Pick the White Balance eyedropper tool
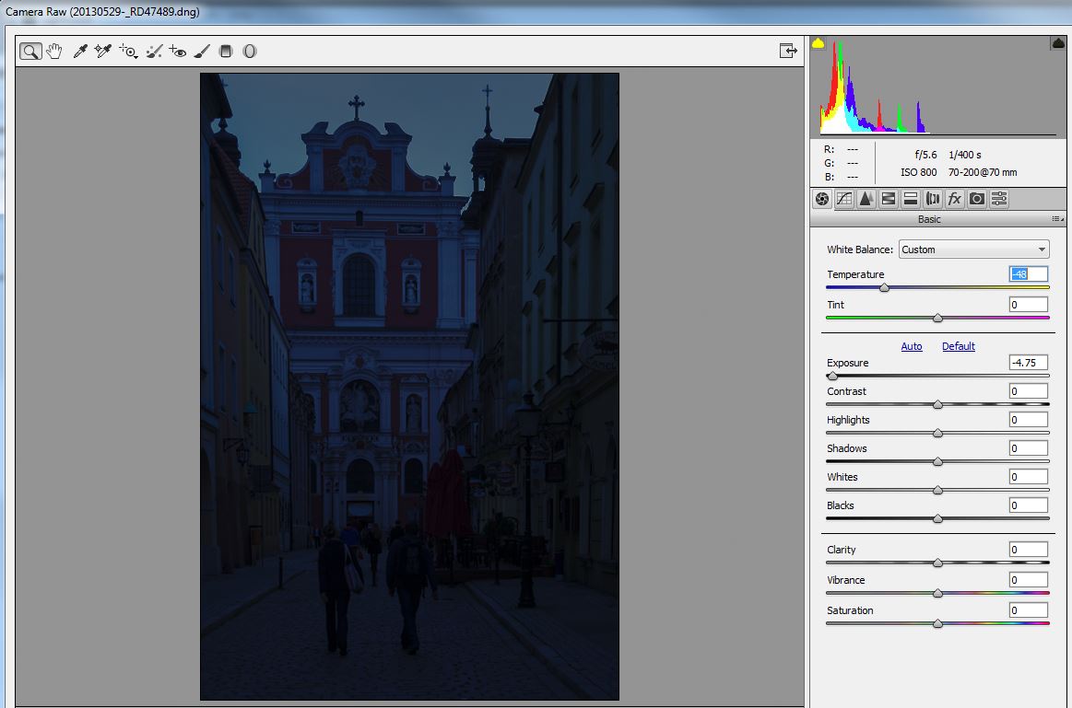1072x708 pixels. 80,52
